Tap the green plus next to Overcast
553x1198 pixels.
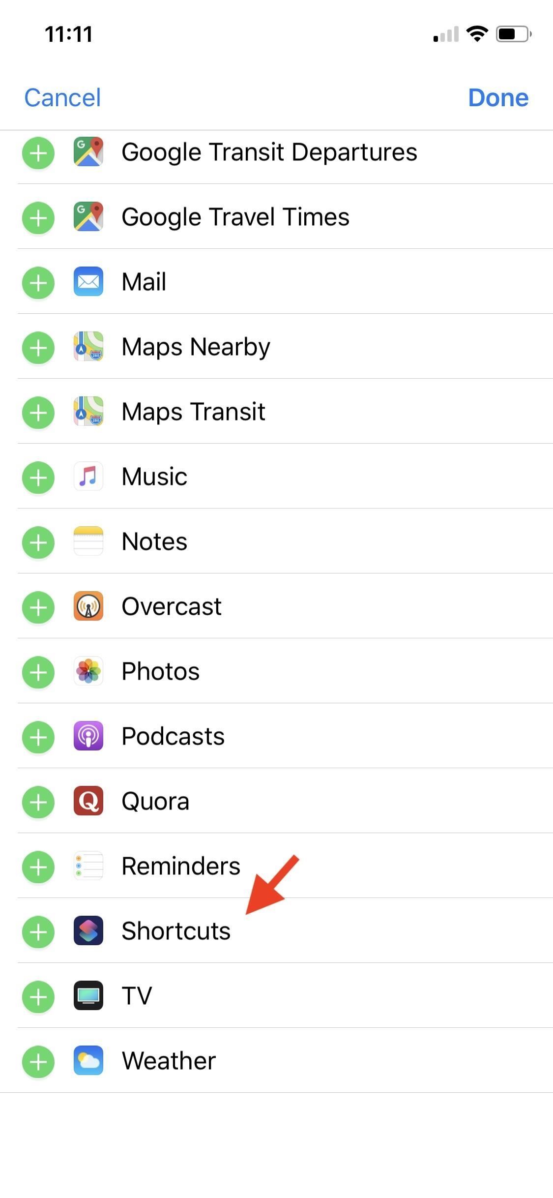(x=38, y=607)
